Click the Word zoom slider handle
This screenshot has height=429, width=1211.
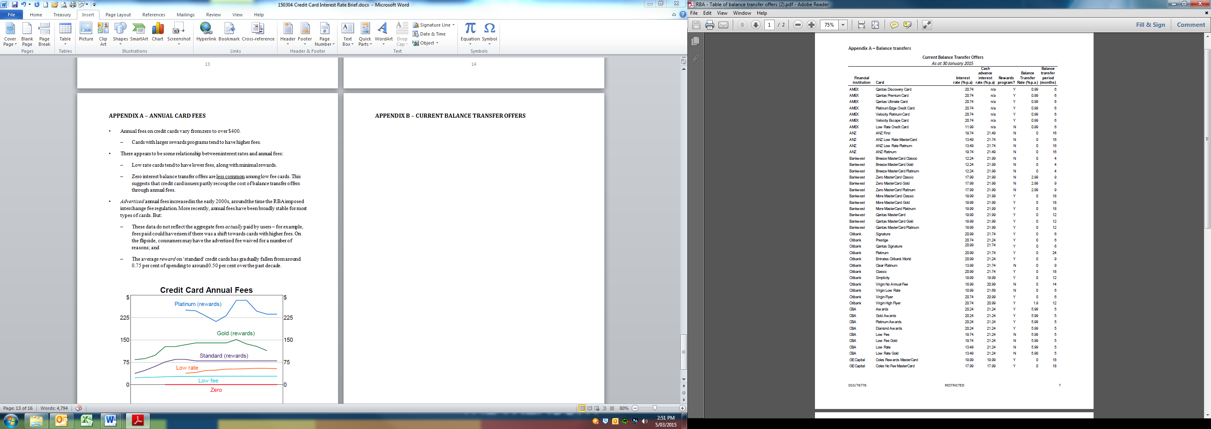pos(655,408)
